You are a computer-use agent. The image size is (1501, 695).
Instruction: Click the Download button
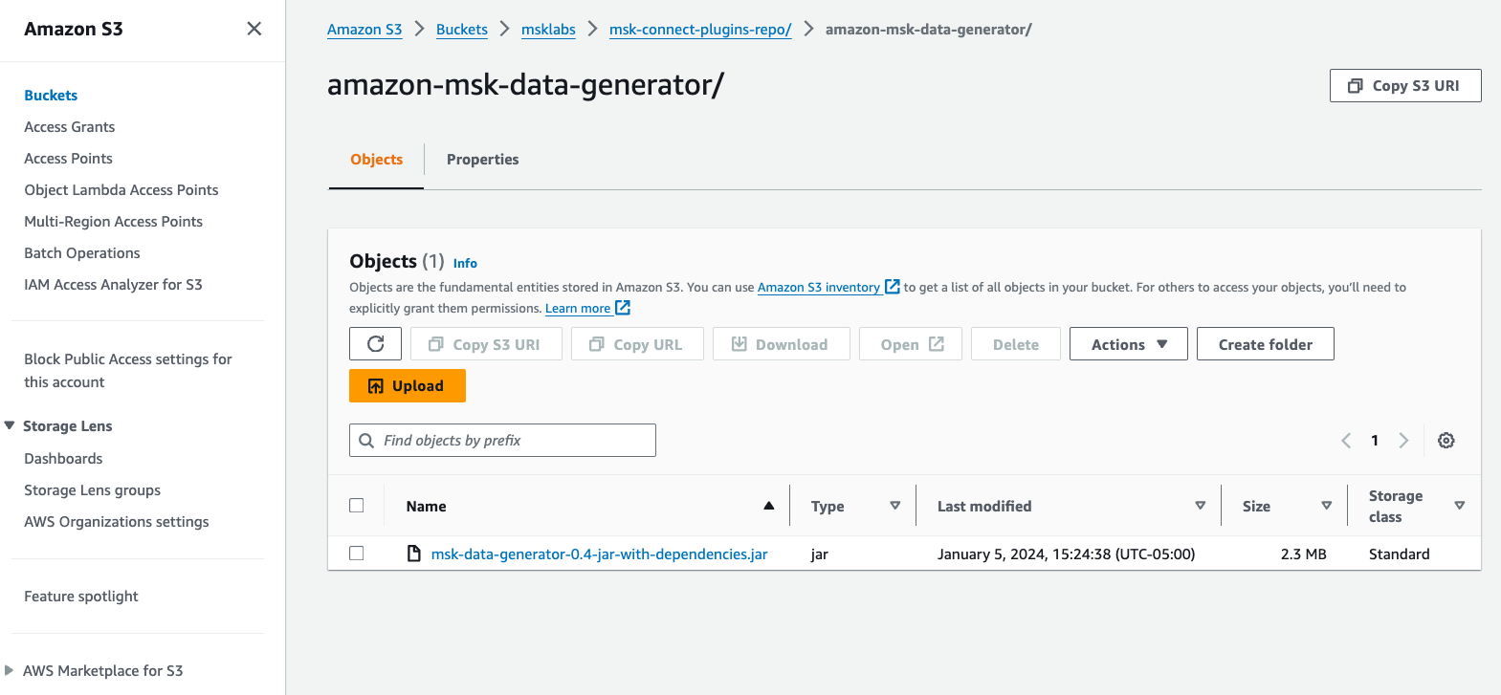pos(782,344)
